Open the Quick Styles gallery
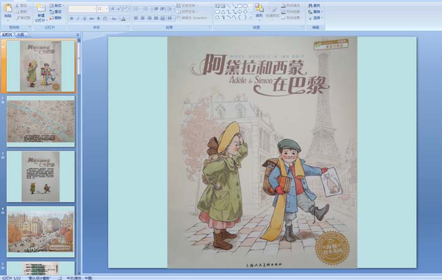442x280 pixels. point(272,13)
